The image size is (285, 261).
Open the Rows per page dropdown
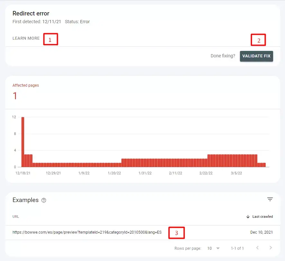coord(214,248)
